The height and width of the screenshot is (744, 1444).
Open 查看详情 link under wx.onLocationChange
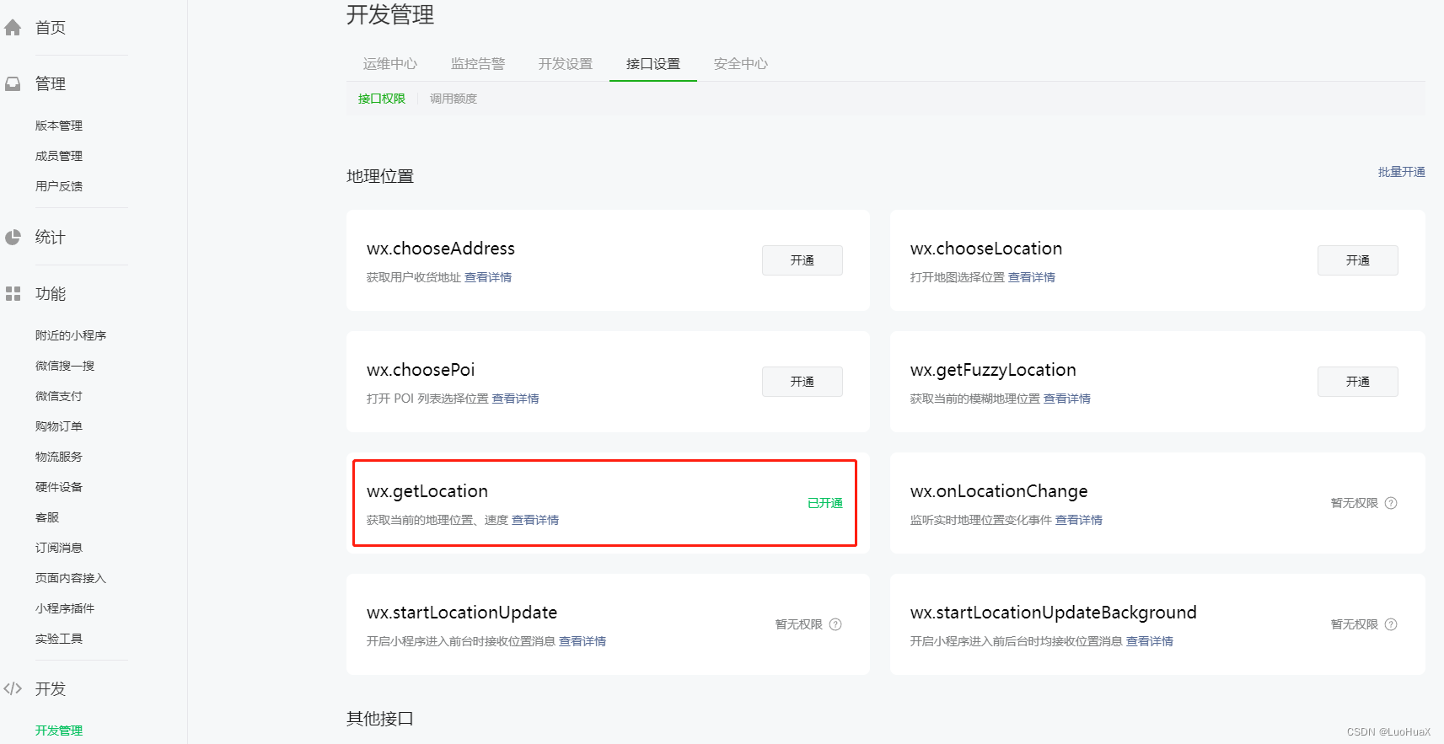pyautogui.click(x=1079, y=520)
